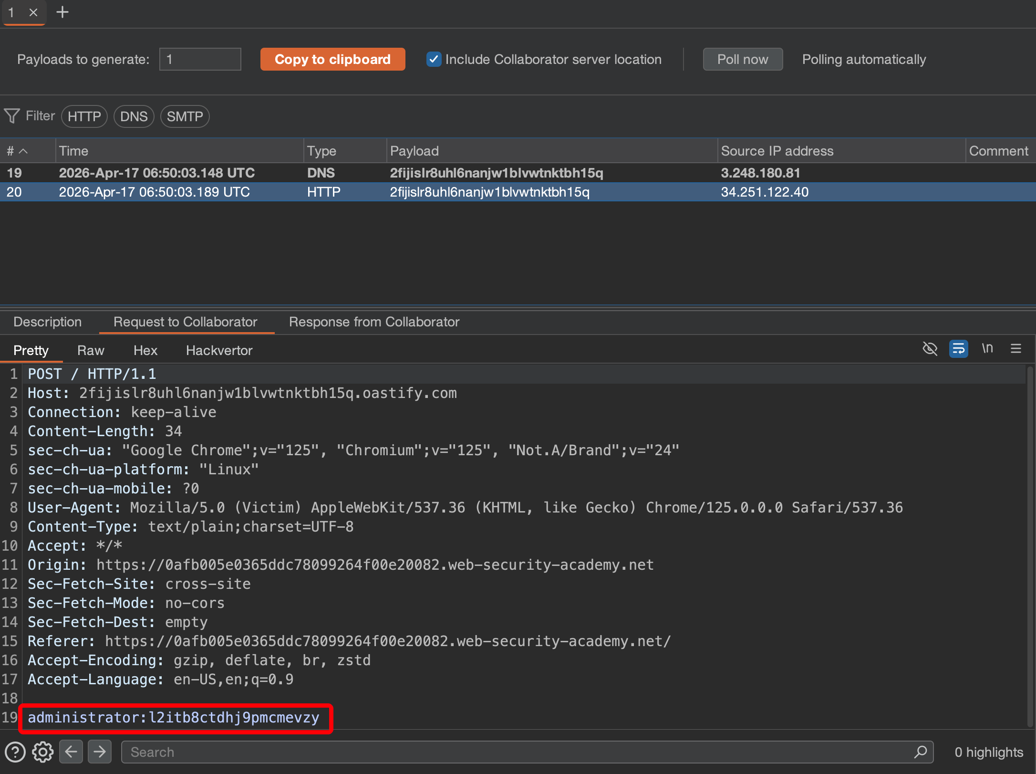This screenshot has width=1036, height=774.
Task: Open the editor hamburger options menu
Action: coord(1016,349)
